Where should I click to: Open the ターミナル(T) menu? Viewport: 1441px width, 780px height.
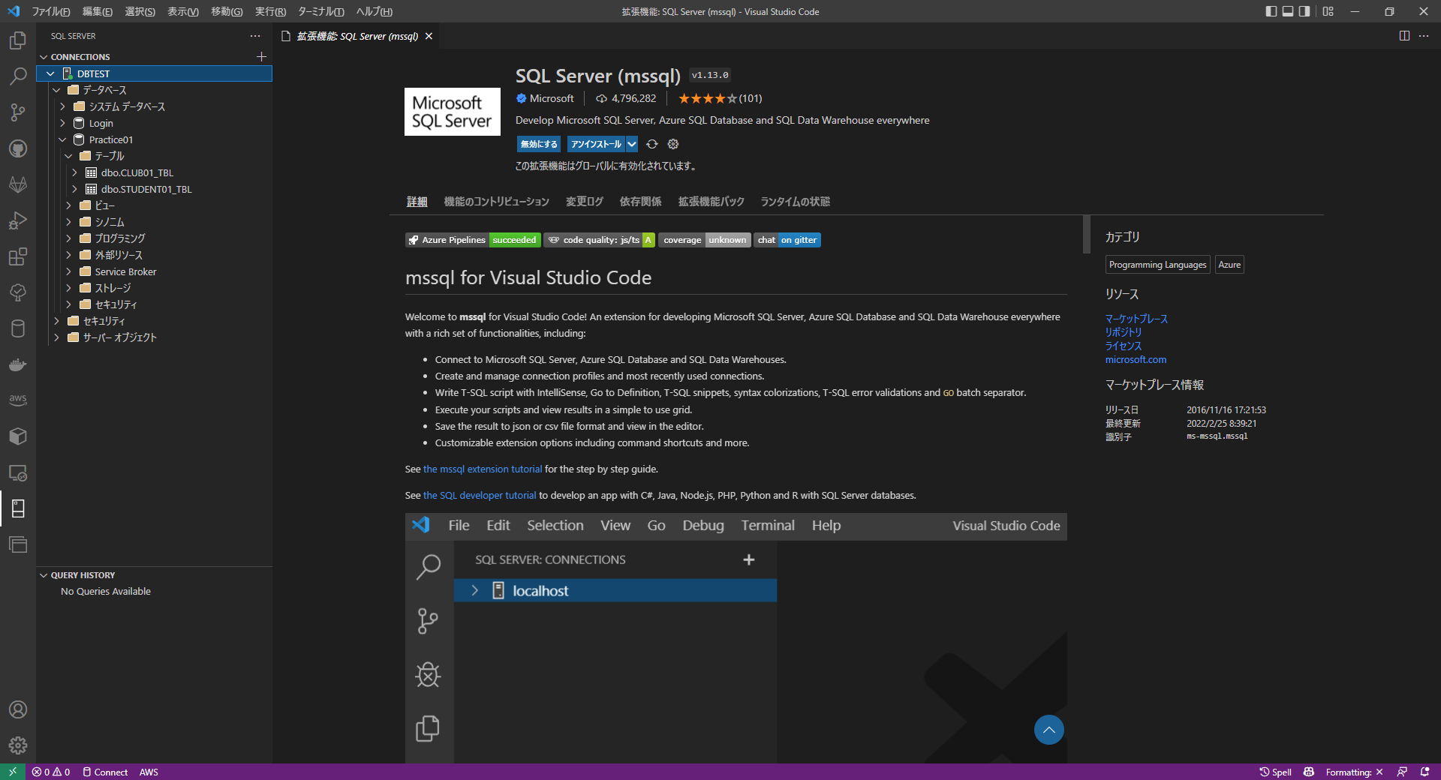click(321, 11)
